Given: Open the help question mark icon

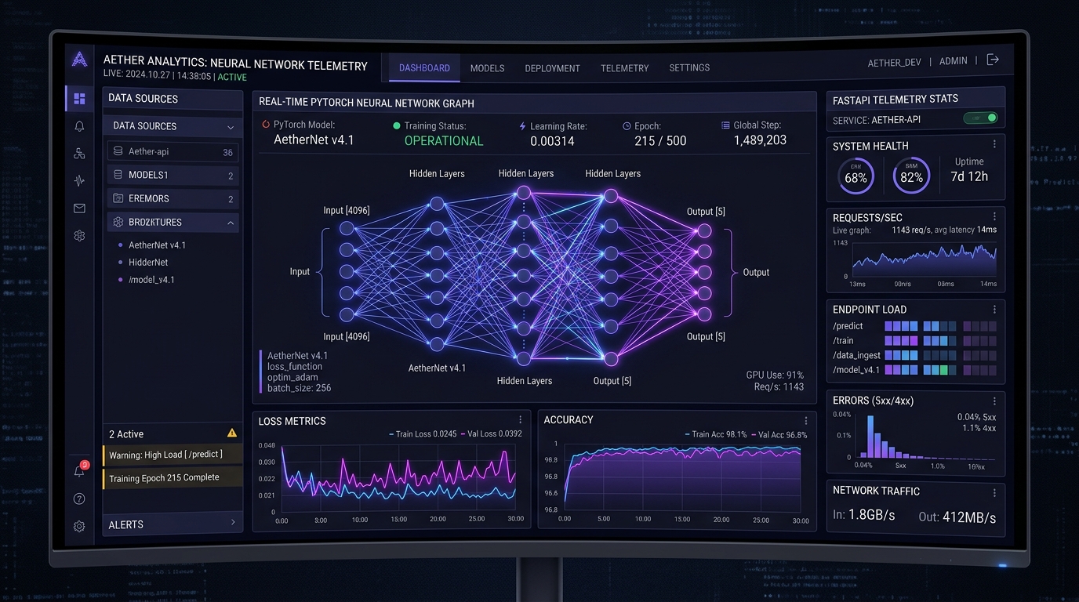Looking at the screenshot, I should coord(79,499).
